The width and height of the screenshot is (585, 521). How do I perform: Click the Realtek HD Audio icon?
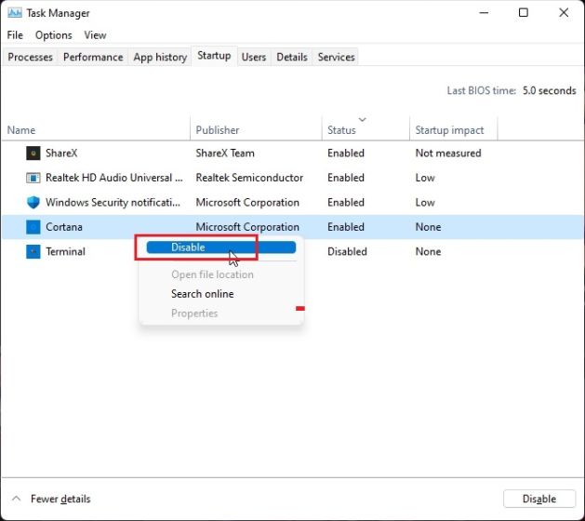coord(33,178)
